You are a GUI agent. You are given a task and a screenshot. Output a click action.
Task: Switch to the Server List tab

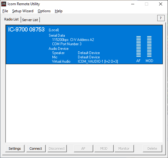[x=30, y=20]
